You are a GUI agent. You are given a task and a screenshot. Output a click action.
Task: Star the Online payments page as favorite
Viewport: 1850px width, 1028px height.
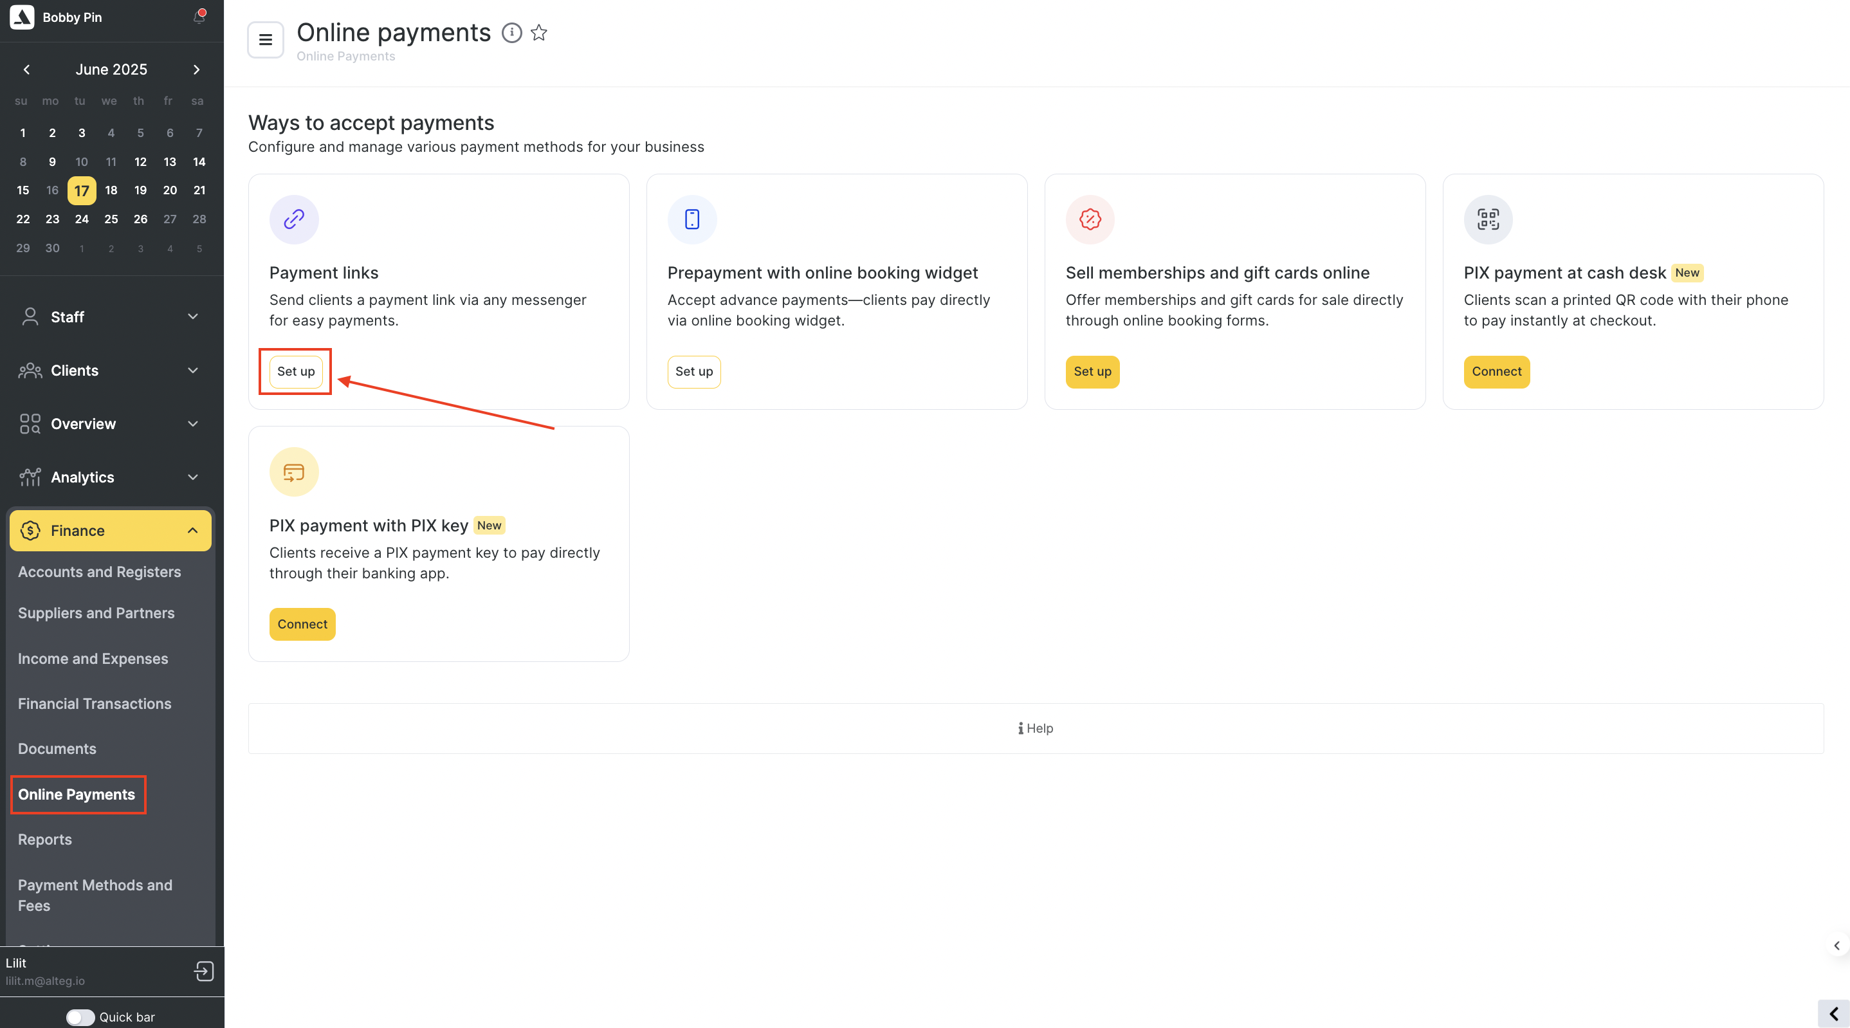pos(539,33)
